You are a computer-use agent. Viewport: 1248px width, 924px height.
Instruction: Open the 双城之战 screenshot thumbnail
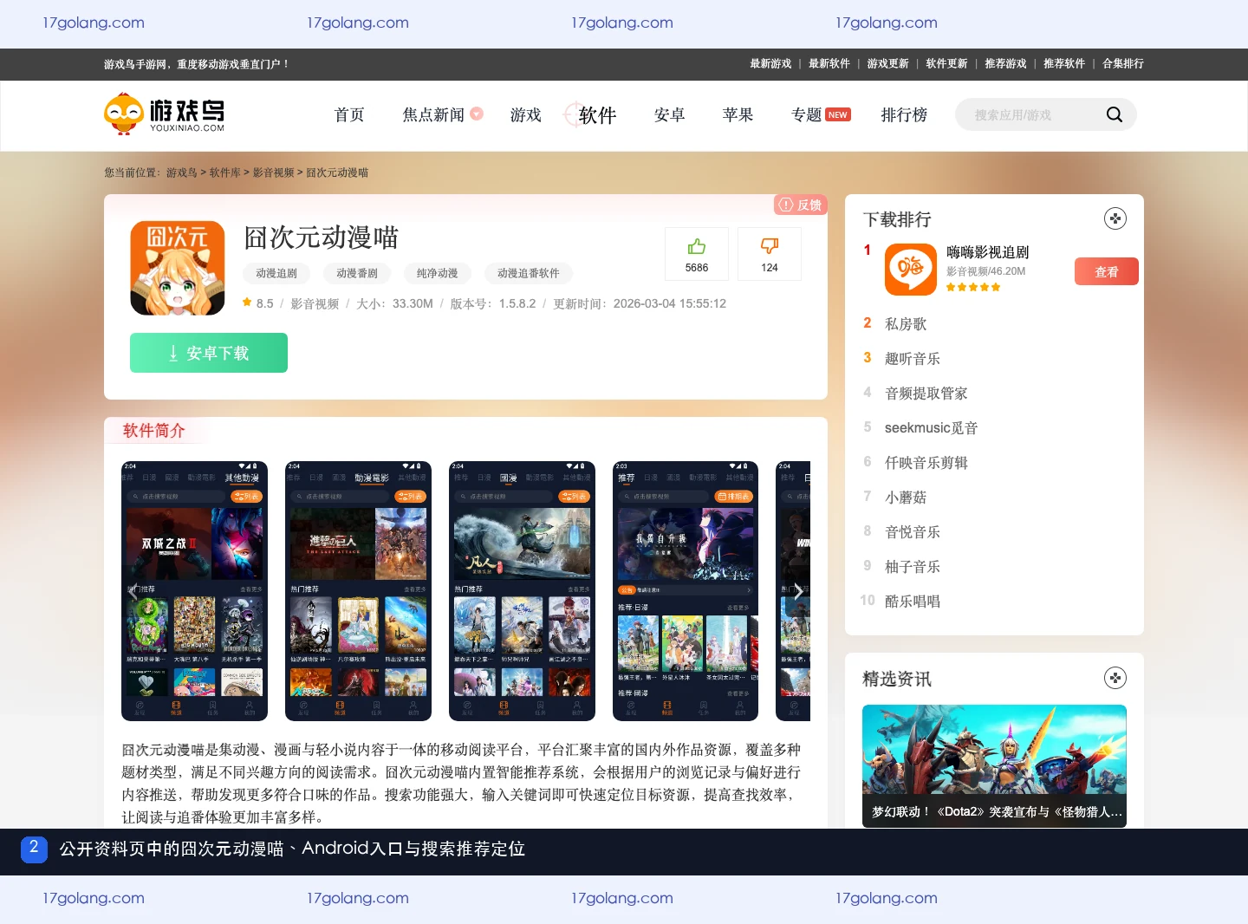(194, 591)
